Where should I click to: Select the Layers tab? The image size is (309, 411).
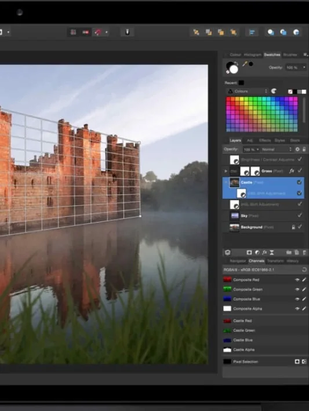tap(235, 140)
